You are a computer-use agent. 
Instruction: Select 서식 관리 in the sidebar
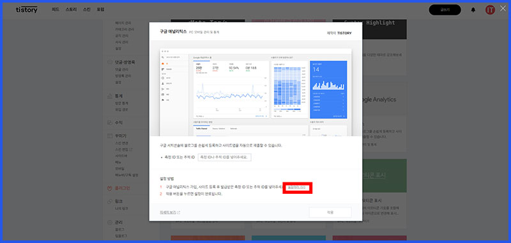click(x=121, y=42)
